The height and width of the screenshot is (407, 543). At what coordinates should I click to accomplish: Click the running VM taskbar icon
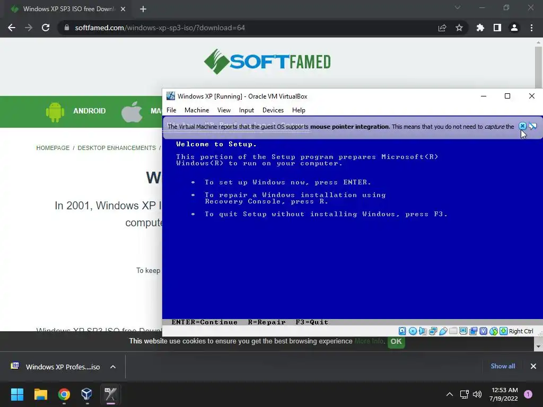click(x=111, y=394)
